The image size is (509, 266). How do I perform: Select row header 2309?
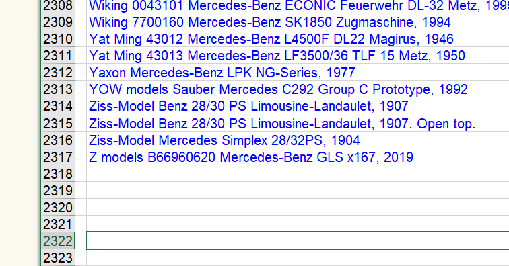coord(58,22)
